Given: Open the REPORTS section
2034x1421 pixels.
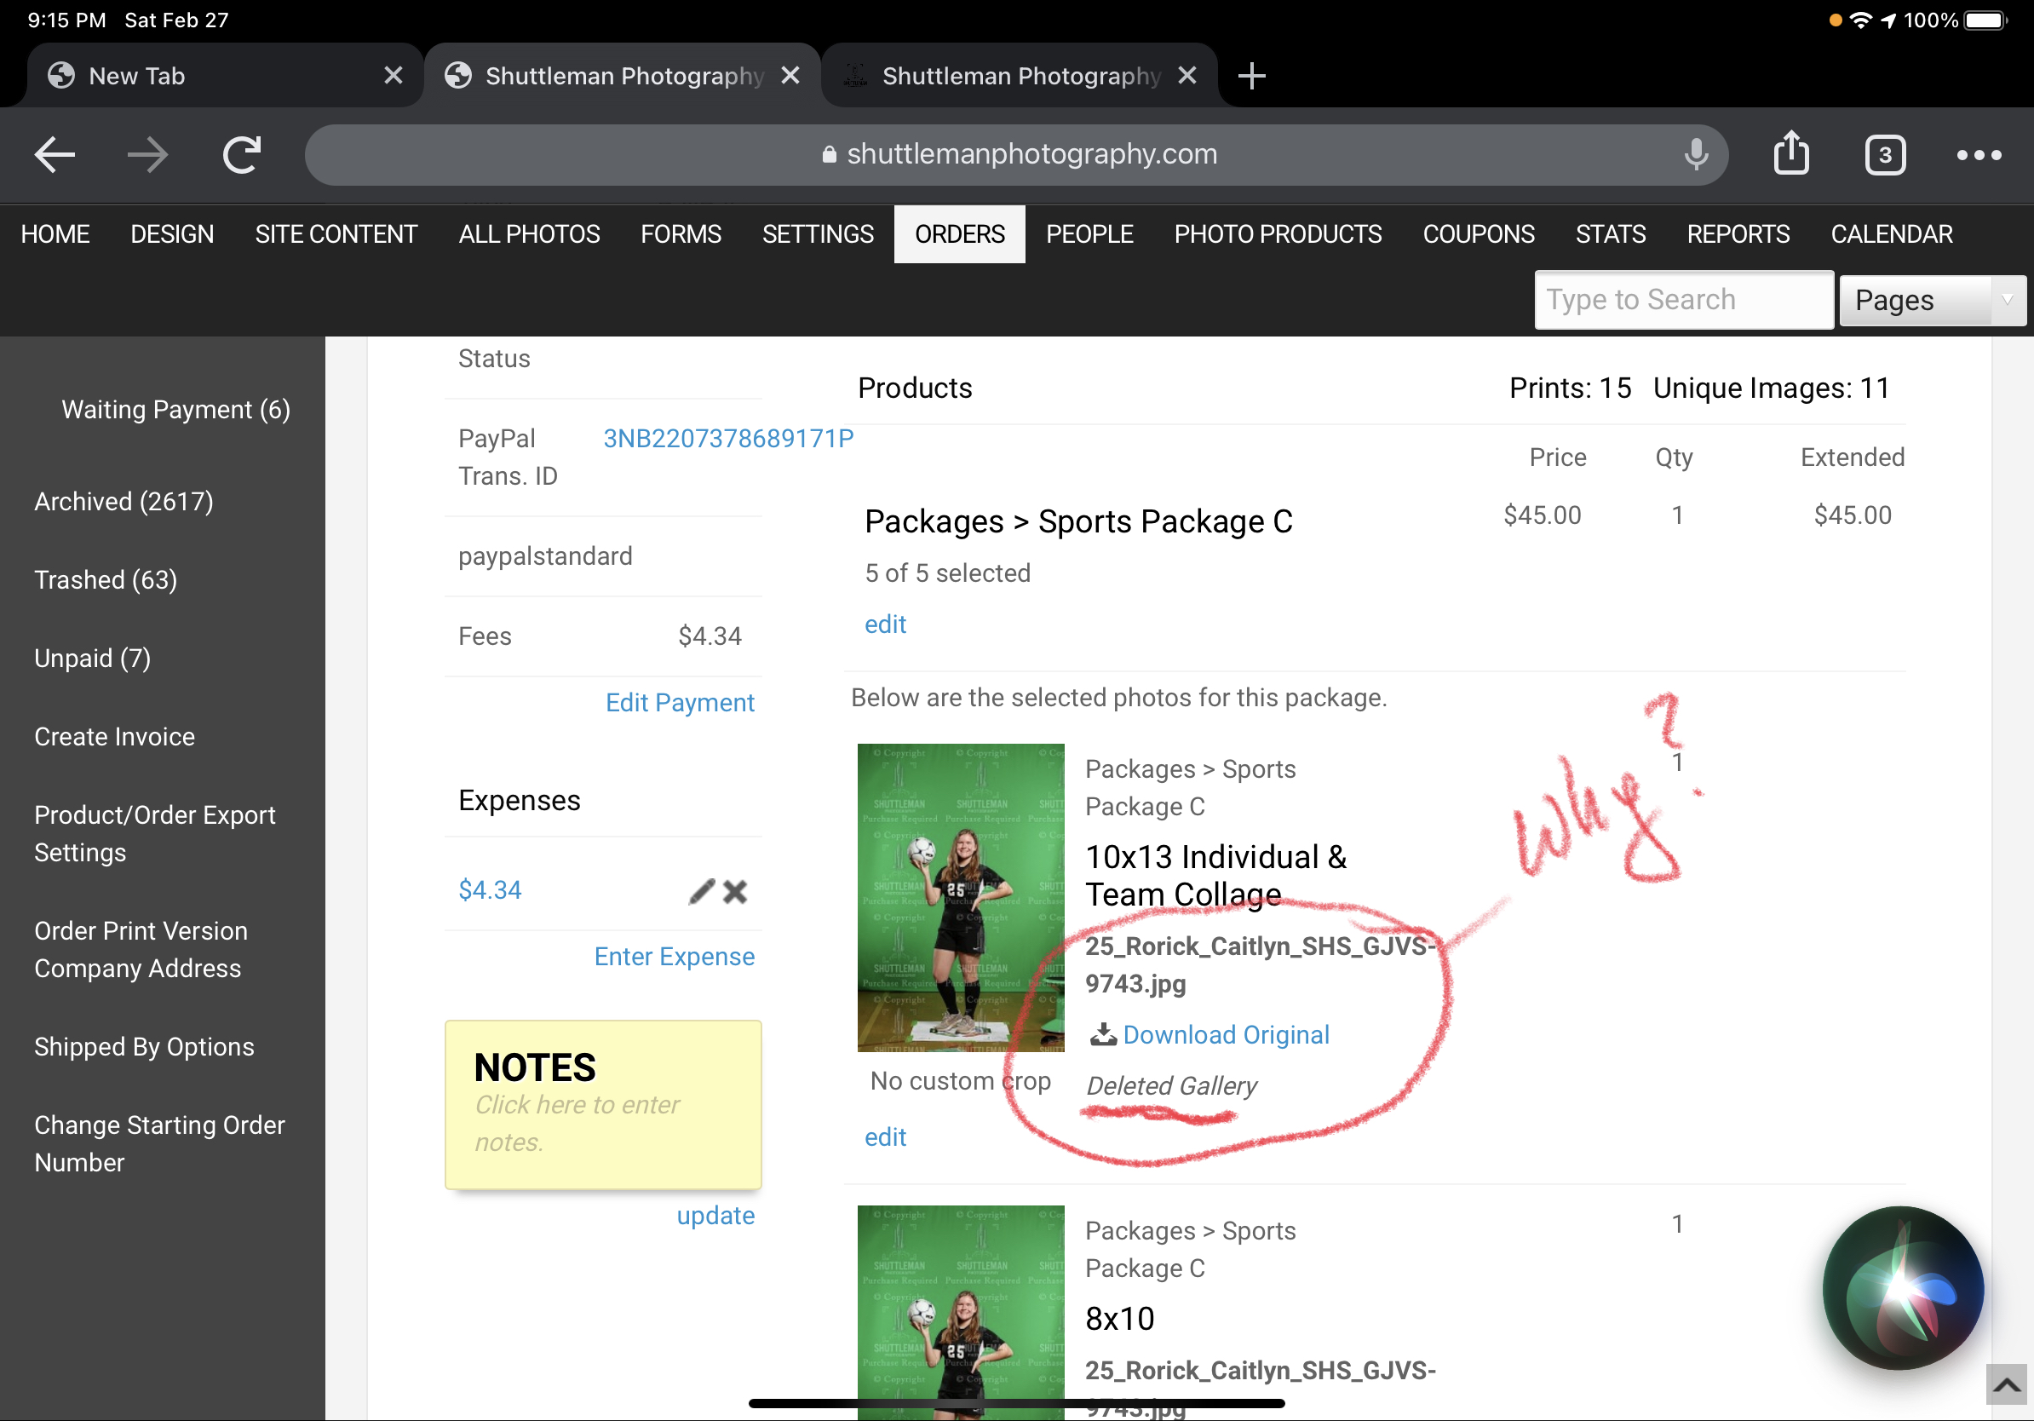Looking at the screenshot, I should (1738, 234).
